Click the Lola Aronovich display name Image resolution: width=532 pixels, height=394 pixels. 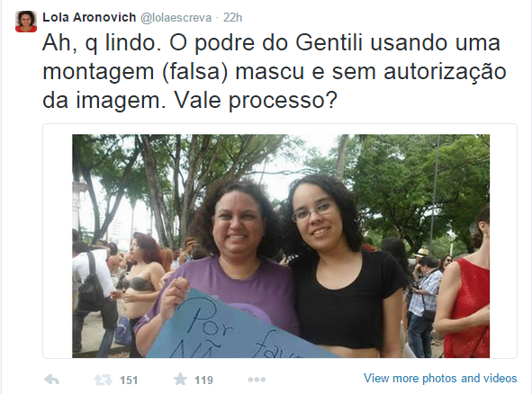(x=89, y=17)
